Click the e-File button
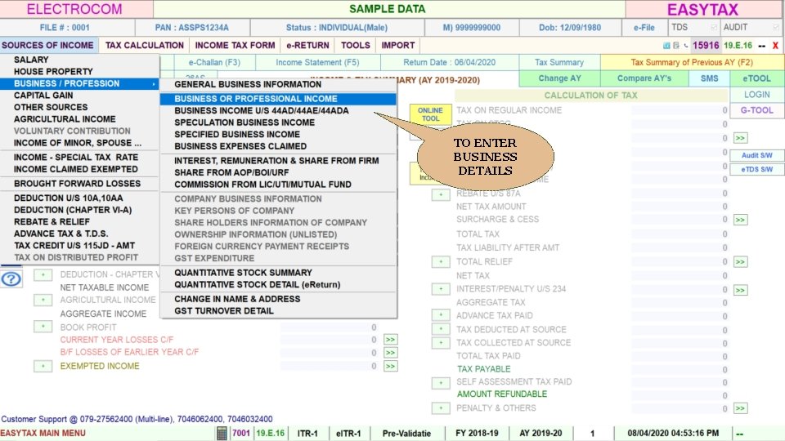785x441 pixels. pyautogui.click(x=644, y=28)
